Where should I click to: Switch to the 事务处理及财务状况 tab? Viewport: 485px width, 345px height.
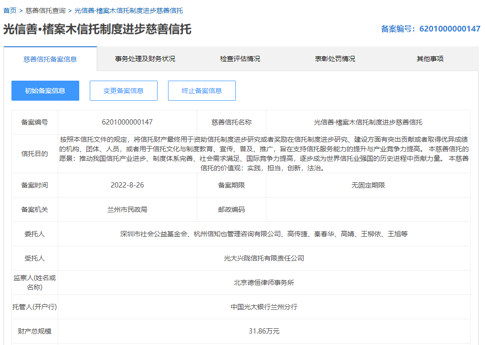[145, 59]
